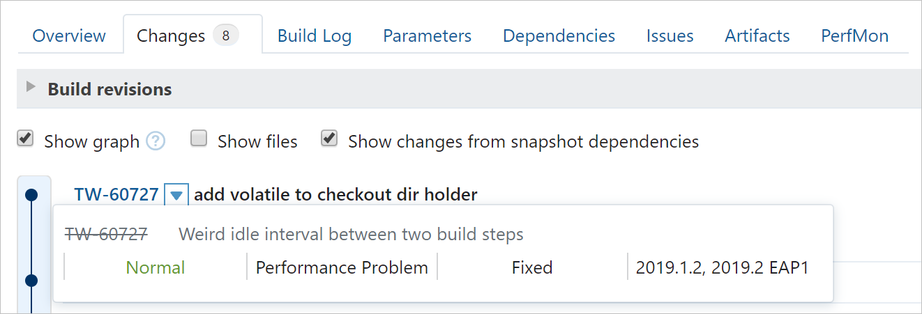The width and height of the screenshot is (922, 314).
Task: Click commit message add volatile to checkout
Action: 335,194
